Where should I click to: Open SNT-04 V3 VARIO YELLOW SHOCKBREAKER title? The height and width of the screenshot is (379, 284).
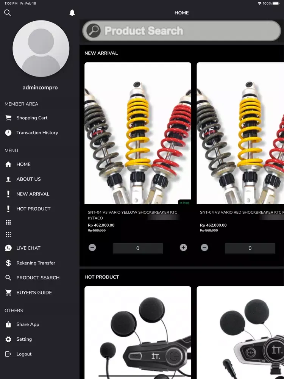point(132,215)
